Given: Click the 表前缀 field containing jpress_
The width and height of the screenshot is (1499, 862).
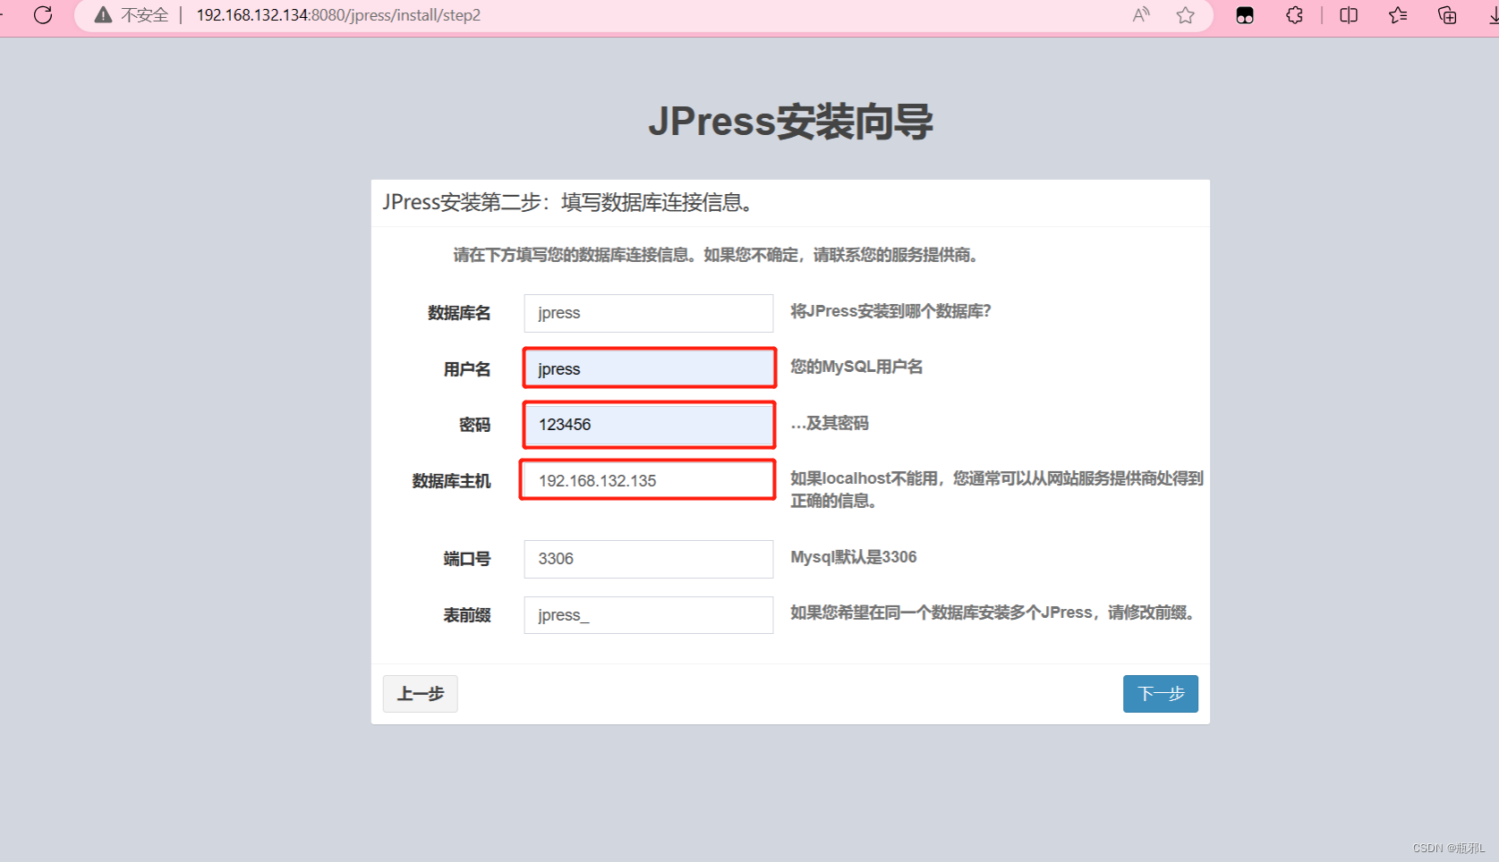Looking at the screenshot, I should pos(648,614).
